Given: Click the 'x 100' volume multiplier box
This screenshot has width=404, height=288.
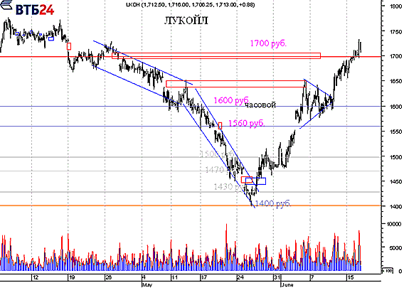Looking at the screenshot, I should [x=387, y=271].
